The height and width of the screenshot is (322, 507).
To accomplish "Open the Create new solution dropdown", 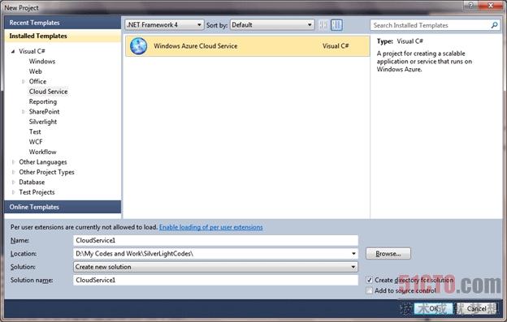I will (215, 267).
